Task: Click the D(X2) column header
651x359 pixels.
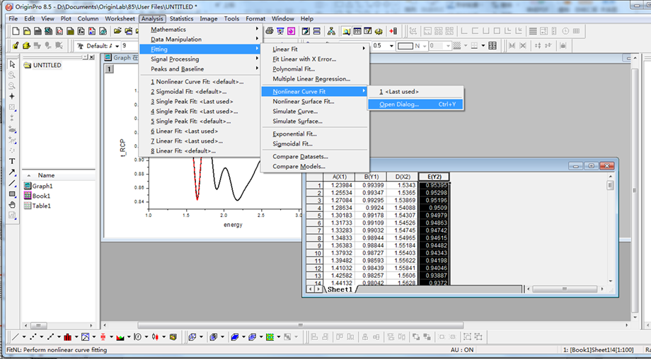Action: (x=403, y=177)
